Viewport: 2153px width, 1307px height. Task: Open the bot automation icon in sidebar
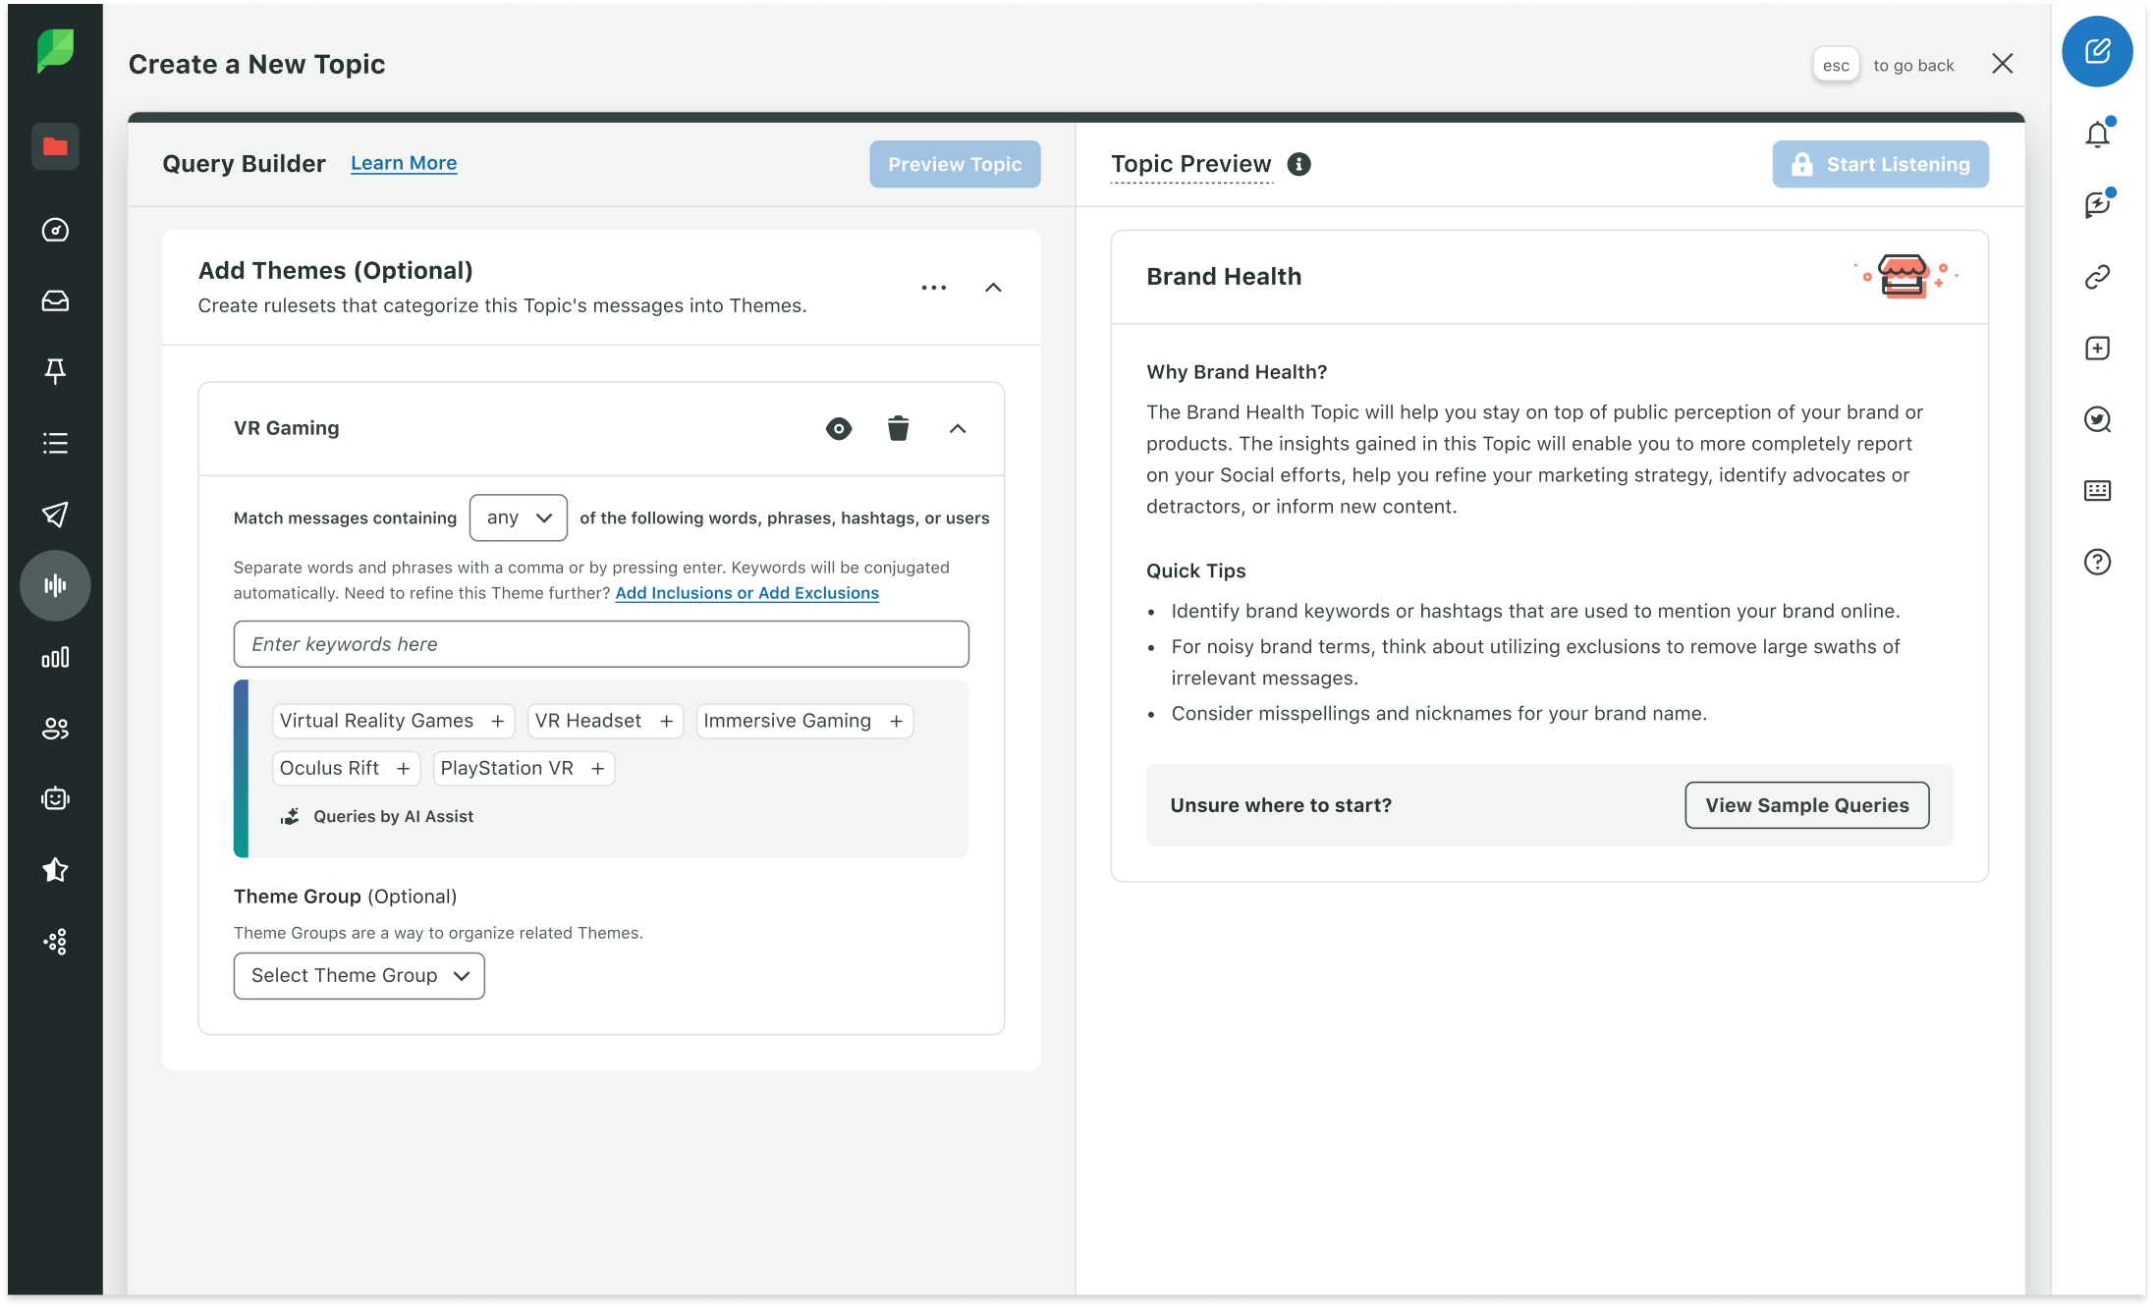55,798
